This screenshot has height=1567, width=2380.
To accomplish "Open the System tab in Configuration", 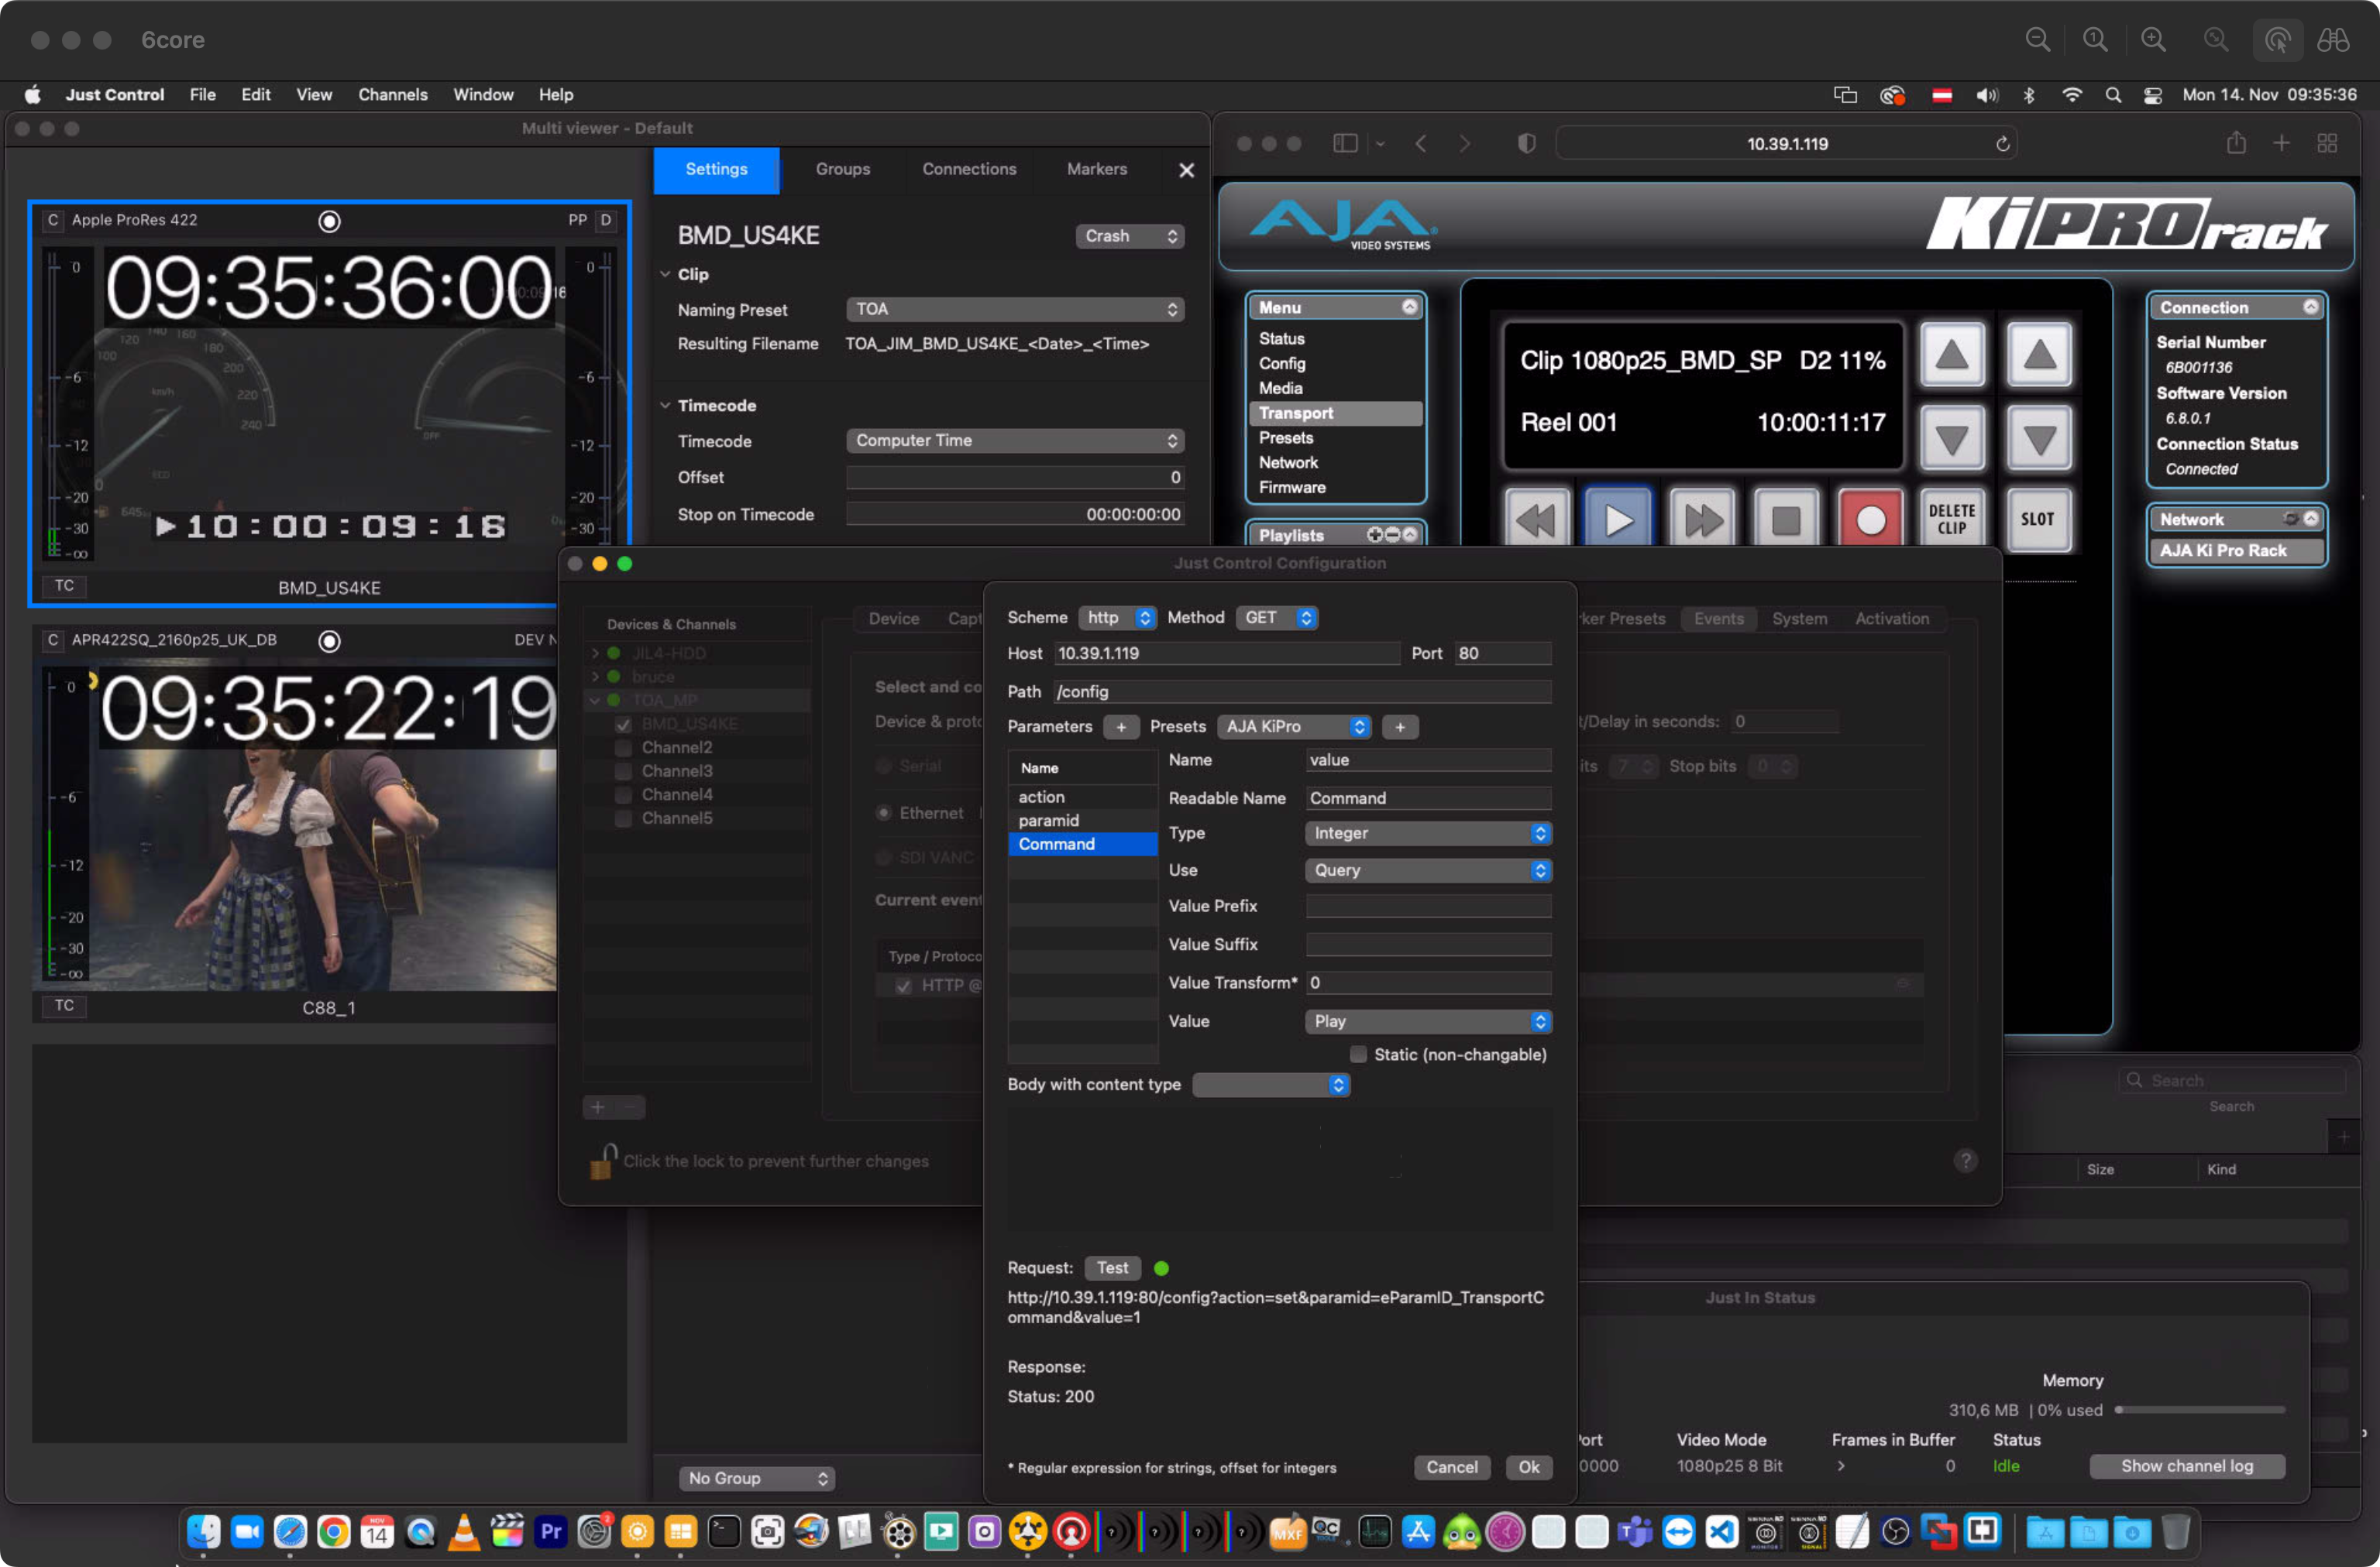I will click(1799, 619).
